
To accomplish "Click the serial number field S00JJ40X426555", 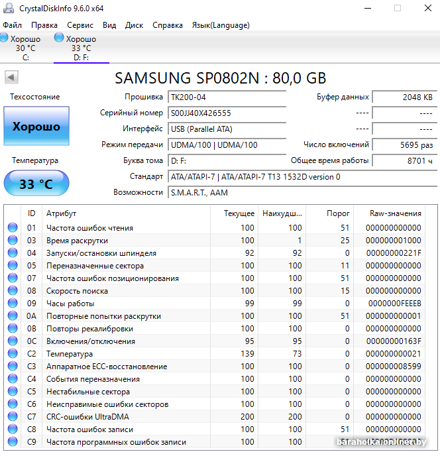I will [x=227, y=113].
